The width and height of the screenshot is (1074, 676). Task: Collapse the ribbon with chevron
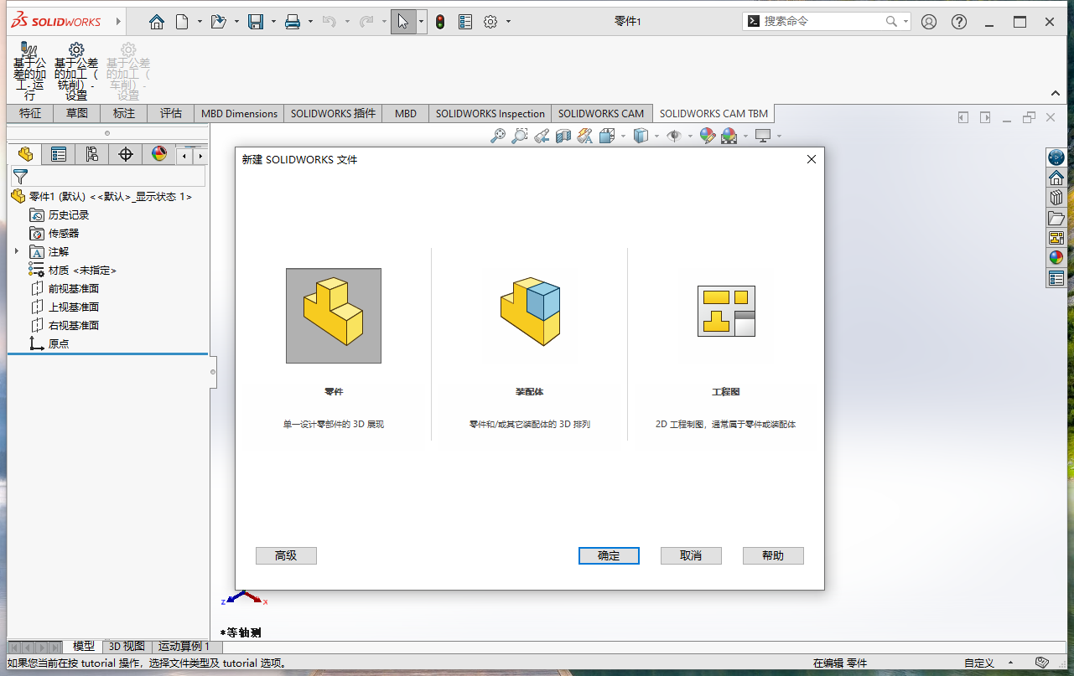1056,94
